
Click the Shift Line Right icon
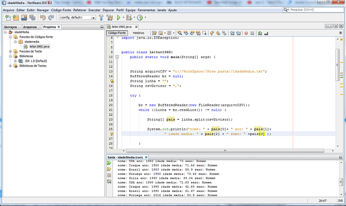(x=239, y=33)
